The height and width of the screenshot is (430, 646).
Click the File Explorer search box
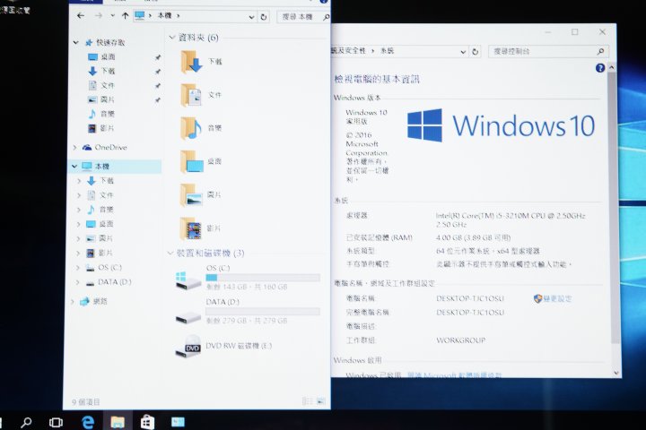click(304, 17)
